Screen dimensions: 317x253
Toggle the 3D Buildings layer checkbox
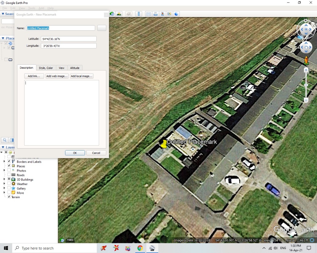pos(9,179)
